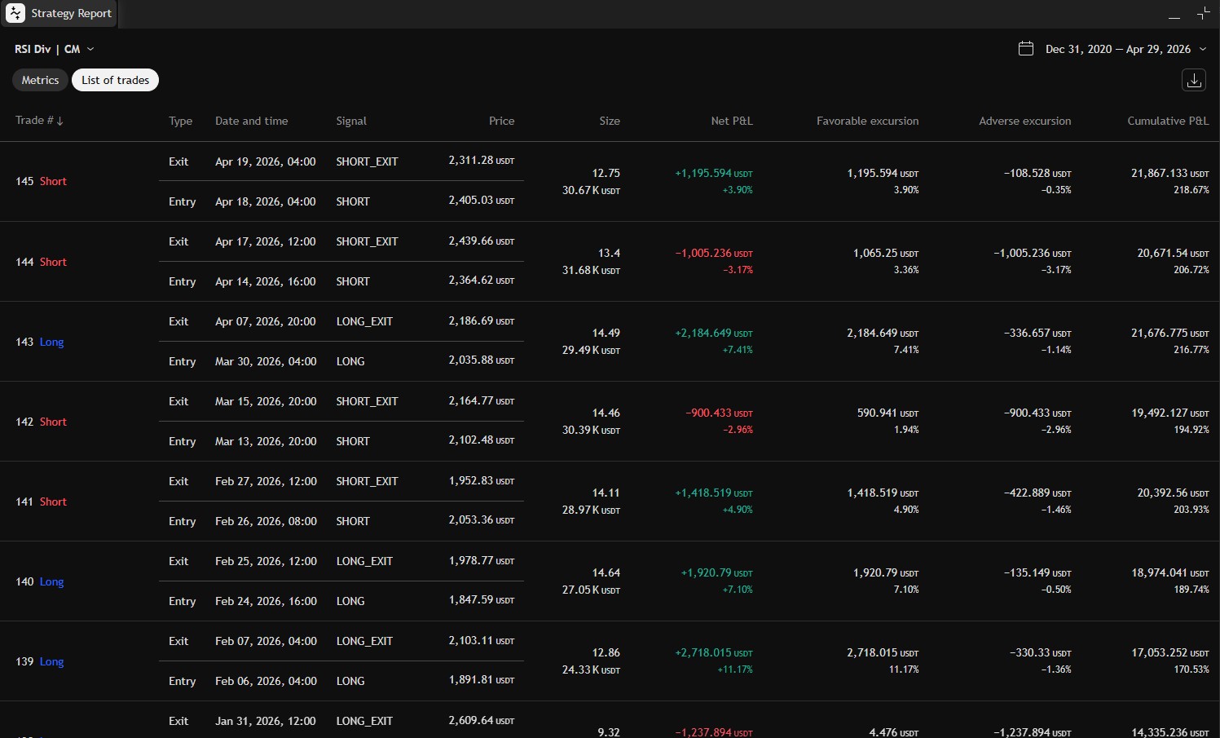Click exit date Jan 31, 2026, 12:00
Screen dimensions: 1220x738
(x=266, y=721)
